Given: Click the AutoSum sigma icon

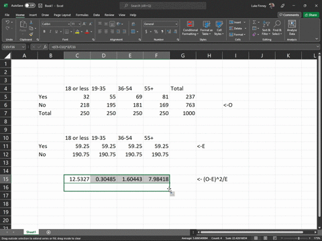Looking at the screenshot, I should click(x=254, y=22).
